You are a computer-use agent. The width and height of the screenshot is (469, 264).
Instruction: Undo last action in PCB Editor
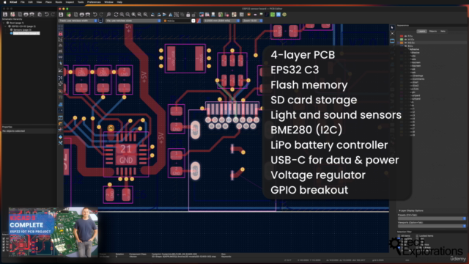(x=95, y=15)
